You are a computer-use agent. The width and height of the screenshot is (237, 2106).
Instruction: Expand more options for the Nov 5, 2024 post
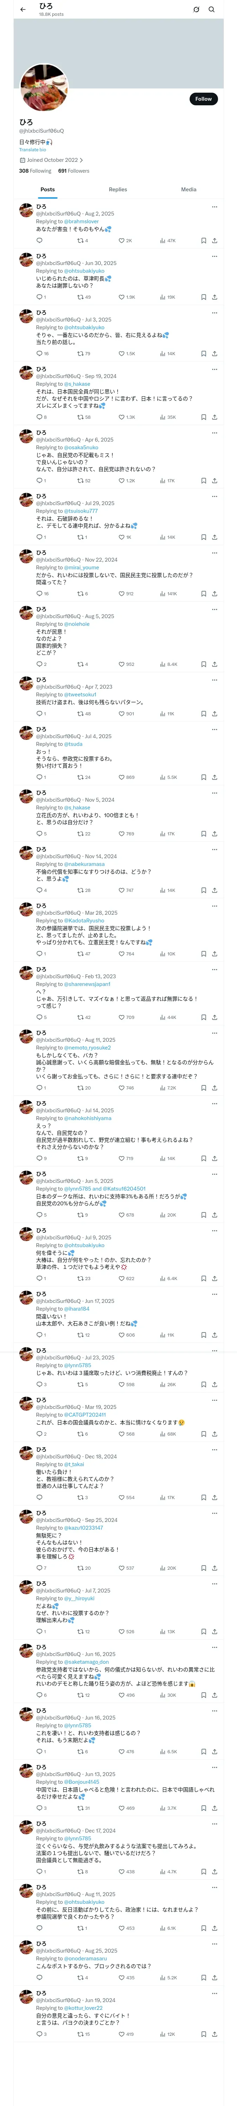214,792
